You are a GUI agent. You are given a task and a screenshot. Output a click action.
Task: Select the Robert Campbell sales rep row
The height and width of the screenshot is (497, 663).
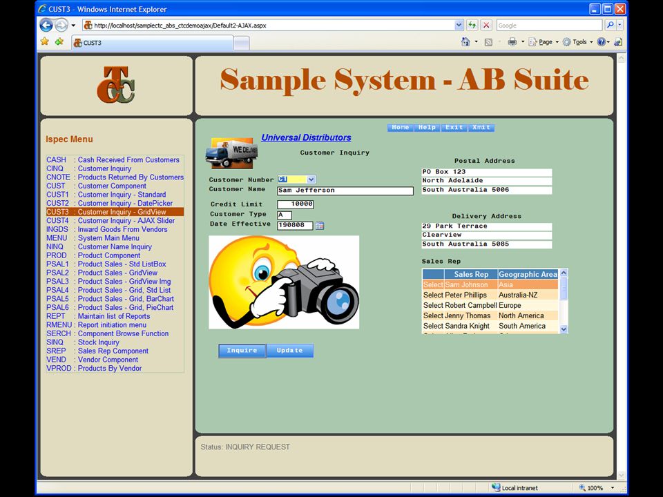(490, 305)
